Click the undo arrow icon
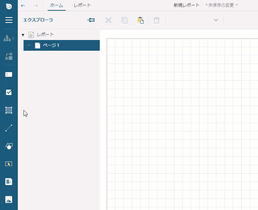Image resolution: width=258 pixels, height=210 pixels. coord(23,6)
